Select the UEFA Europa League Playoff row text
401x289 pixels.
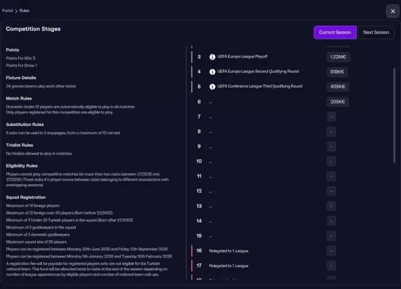pyautogui.click(x=242, y=56)
